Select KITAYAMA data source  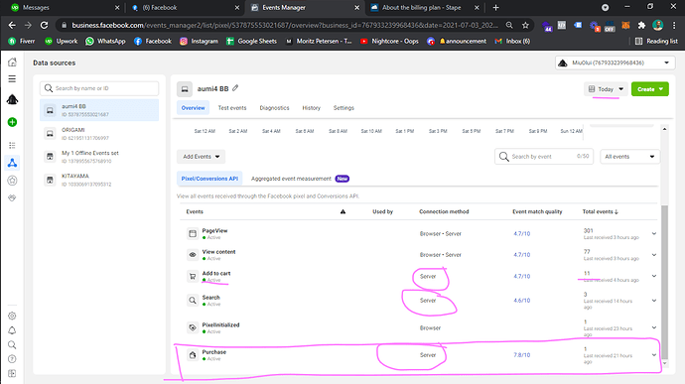(x=99, y=180)
